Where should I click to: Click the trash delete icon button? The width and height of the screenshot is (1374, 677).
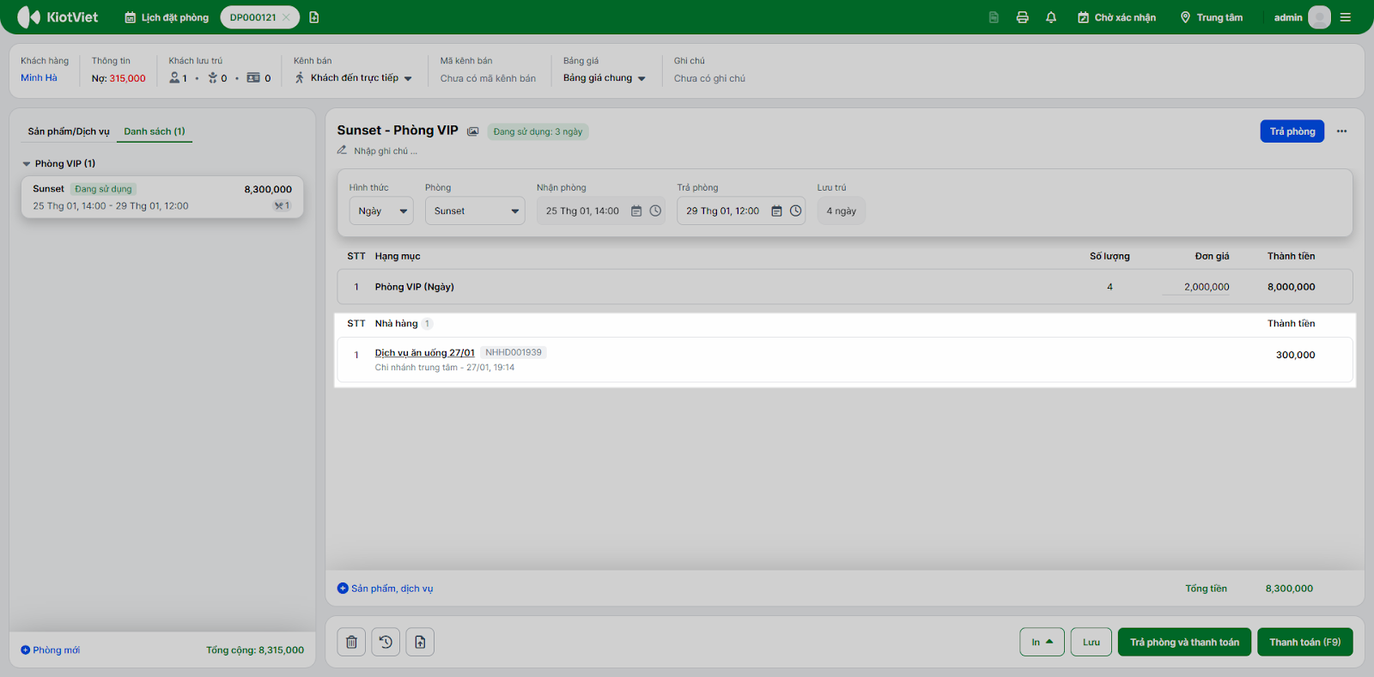pos(351,642)
